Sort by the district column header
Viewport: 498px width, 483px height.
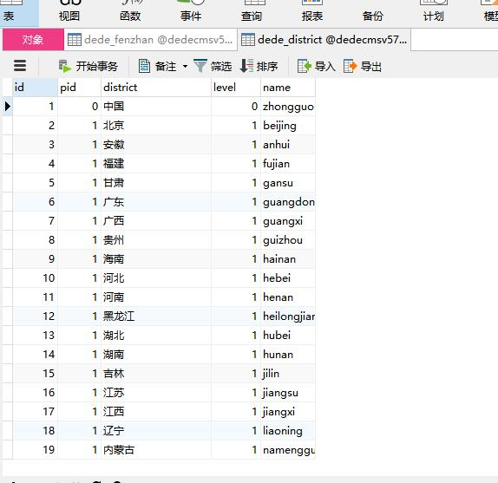[x=156, y=88]
